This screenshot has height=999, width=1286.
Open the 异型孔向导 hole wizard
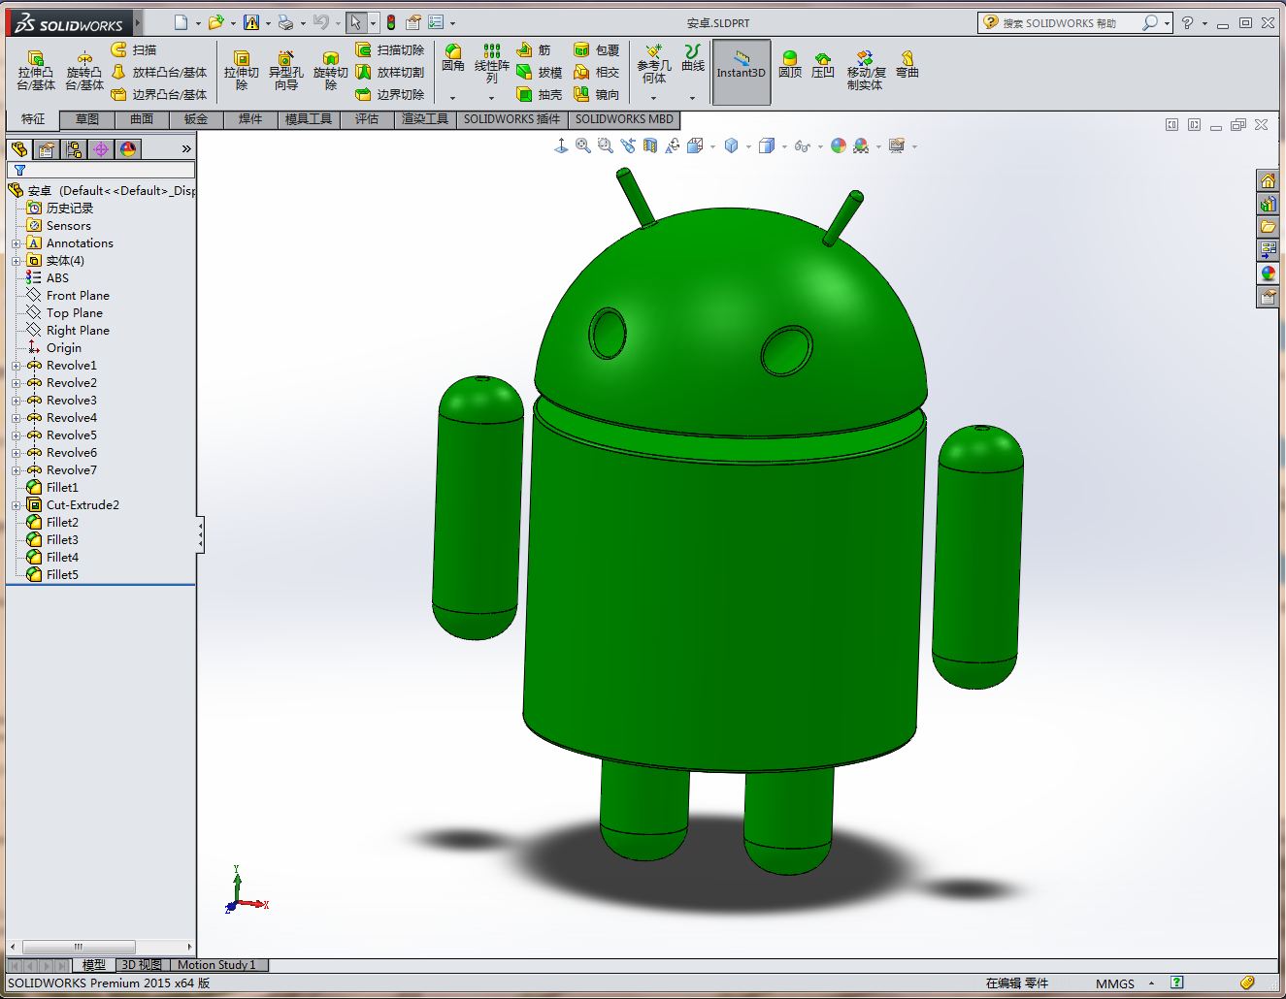(285, 71)
